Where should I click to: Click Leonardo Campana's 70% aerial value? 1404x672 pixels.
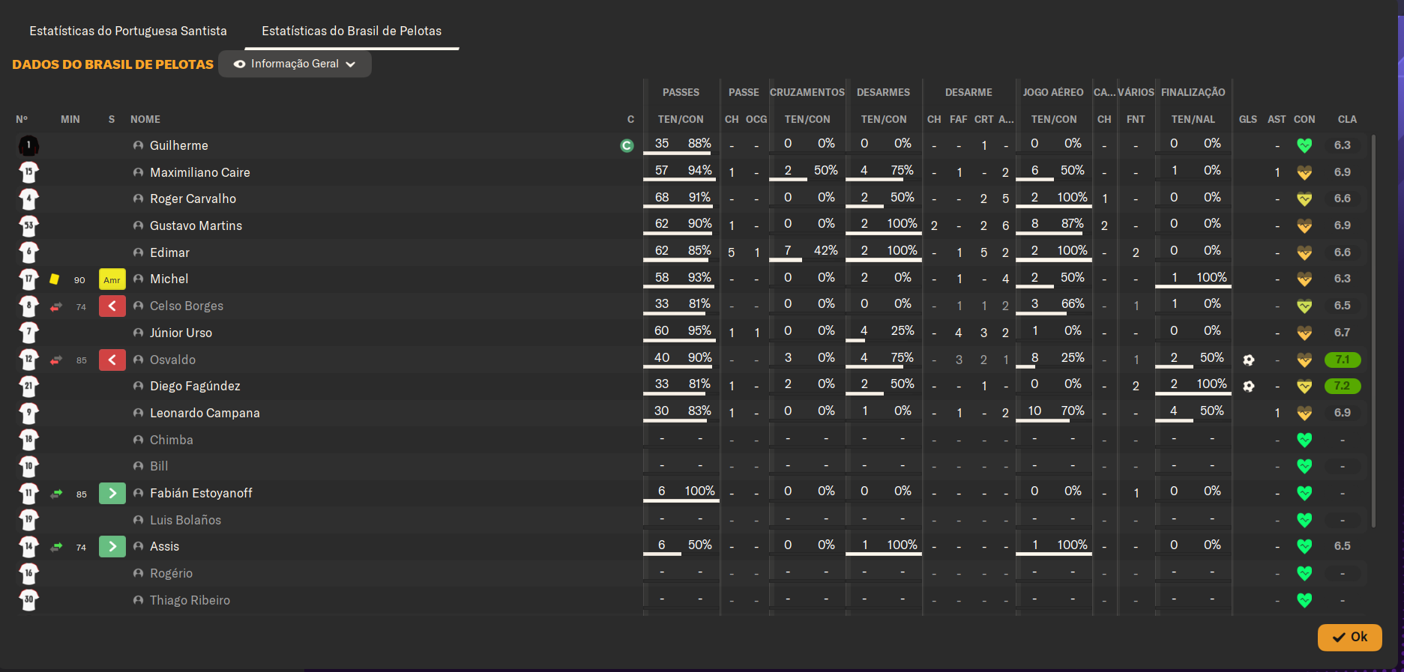click(x=1073, y=411)
